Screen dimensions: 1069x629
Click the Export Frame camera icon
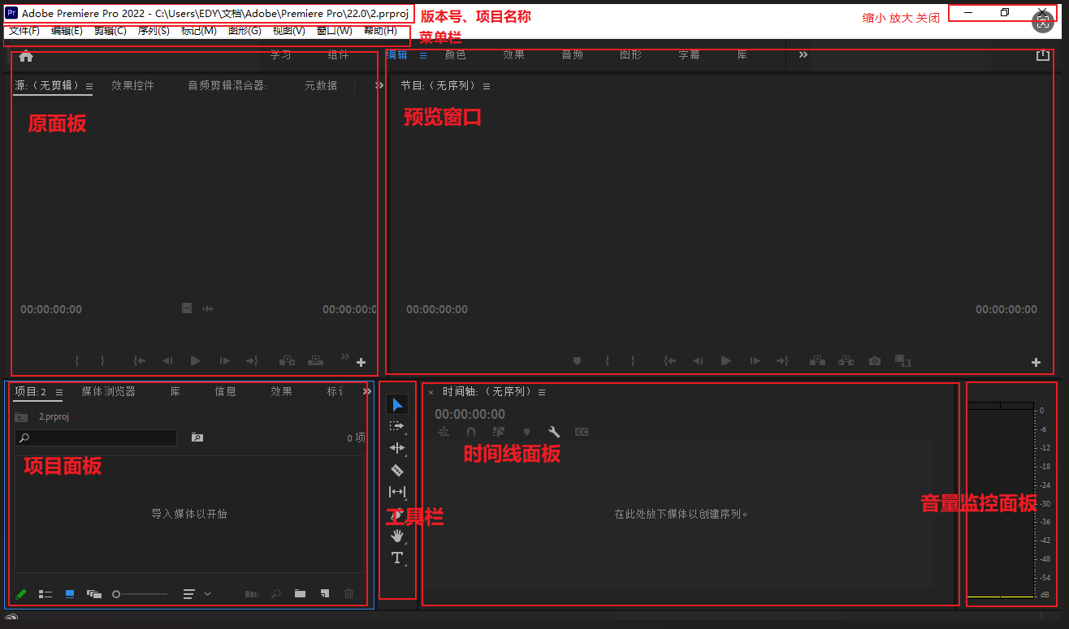pos(874,361)
